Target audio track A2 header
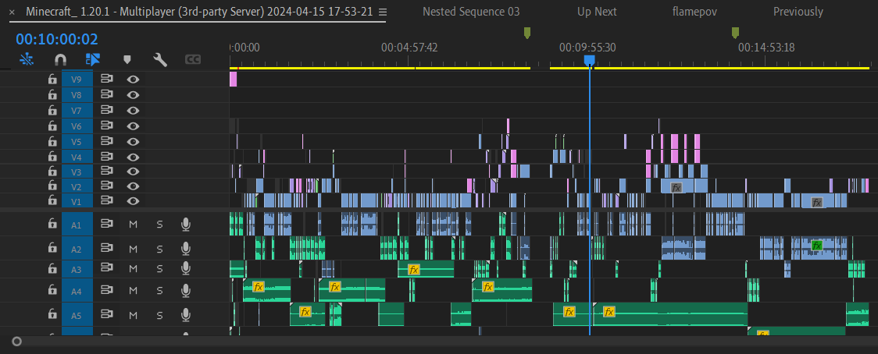The image size is (878, 354). pyautogui.click(x=77, y=249)
